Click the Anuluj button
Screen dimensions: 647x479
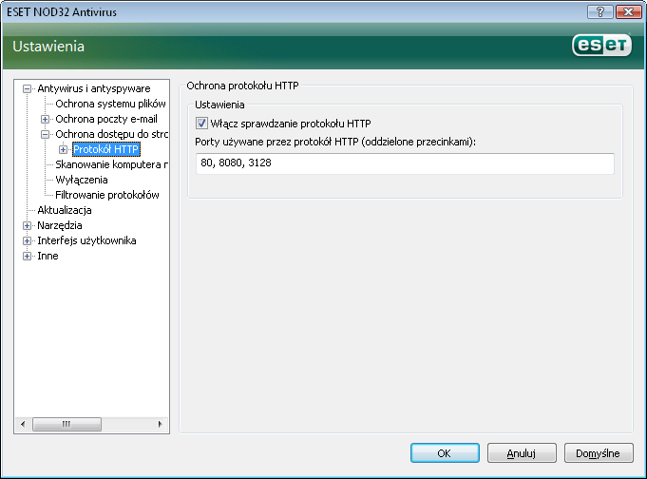click(522, 453)
